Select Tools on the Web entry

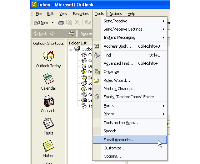(130, 123)
